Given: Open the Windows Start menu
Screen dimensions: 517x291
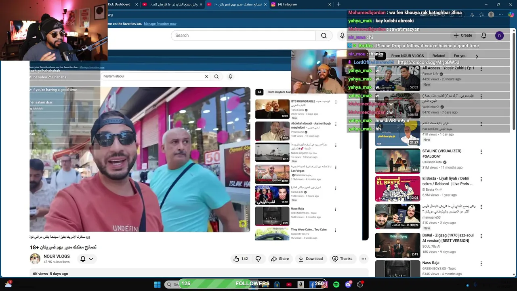Looking at the screenshot, I should 157,285.
